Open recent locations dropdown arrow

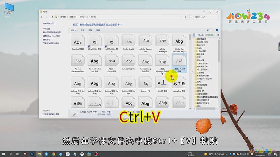click(x=49, y=17)
